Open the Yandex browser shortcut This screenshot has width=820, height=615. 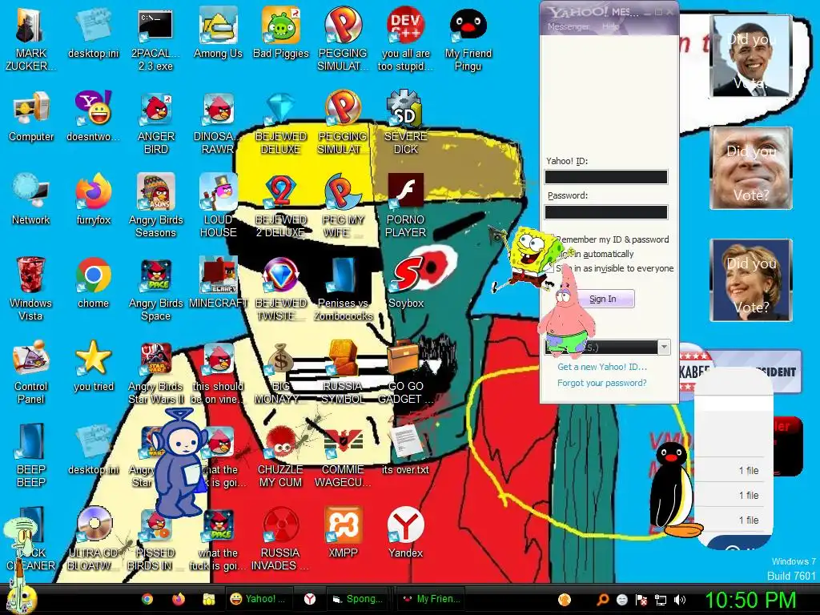[406, 532]
